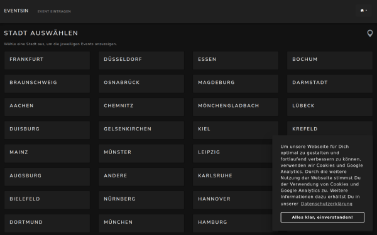Image resolution: width=377 pixels, height=235 pixels.
Task: Choose the Kiel tile
Action: (x=236, y=130)
